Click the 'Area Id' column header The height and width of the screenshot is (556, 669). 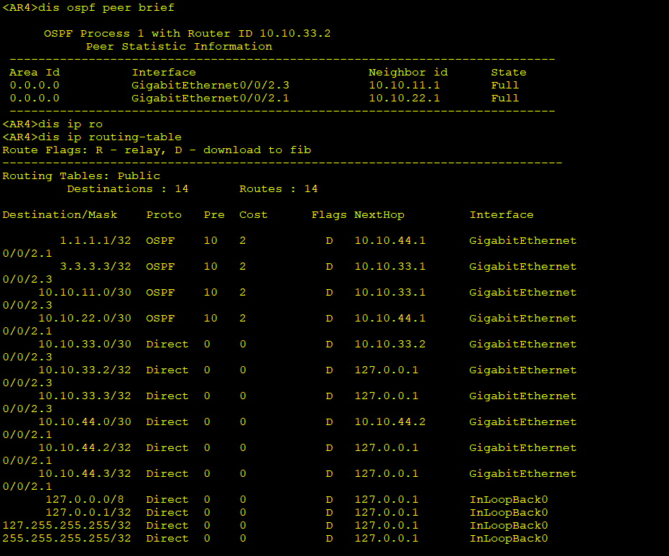click(x=34, y=73)
